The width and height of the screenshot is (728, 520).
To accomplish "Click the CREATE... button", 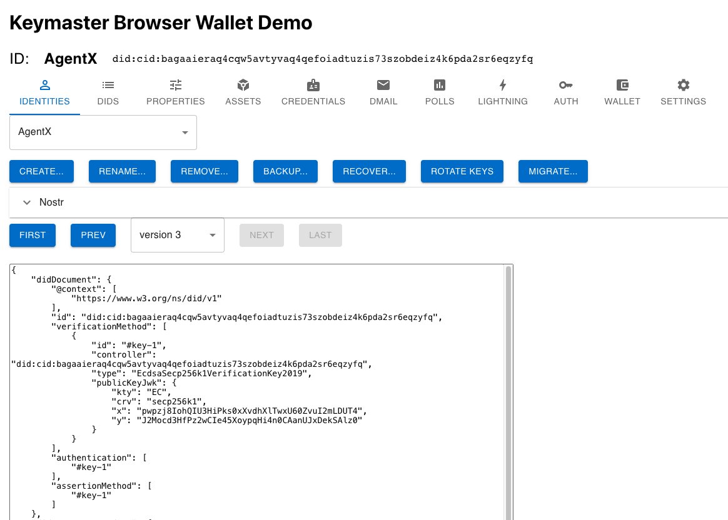I will coord(41,171).
